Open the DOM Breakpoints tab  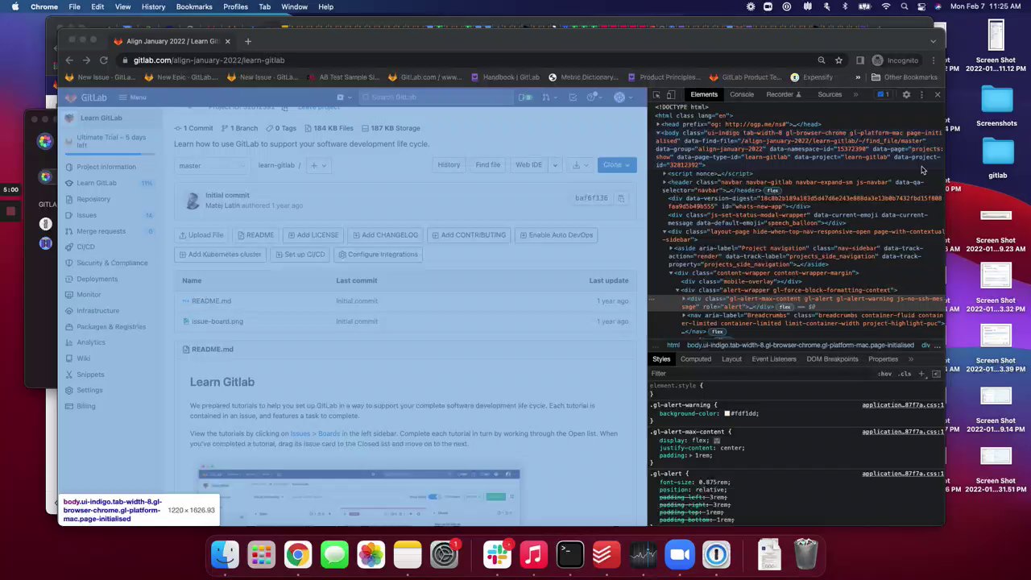click(x=832, y=359)
